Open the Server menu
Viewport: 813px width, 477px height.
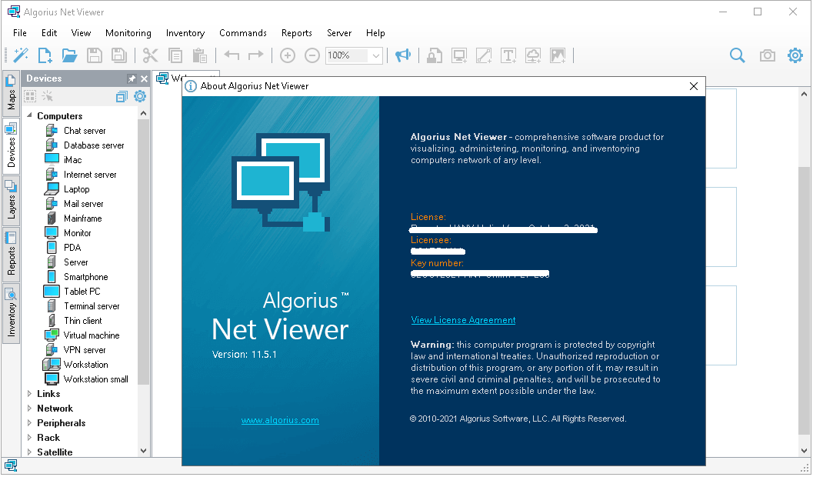tap(339, 32)
